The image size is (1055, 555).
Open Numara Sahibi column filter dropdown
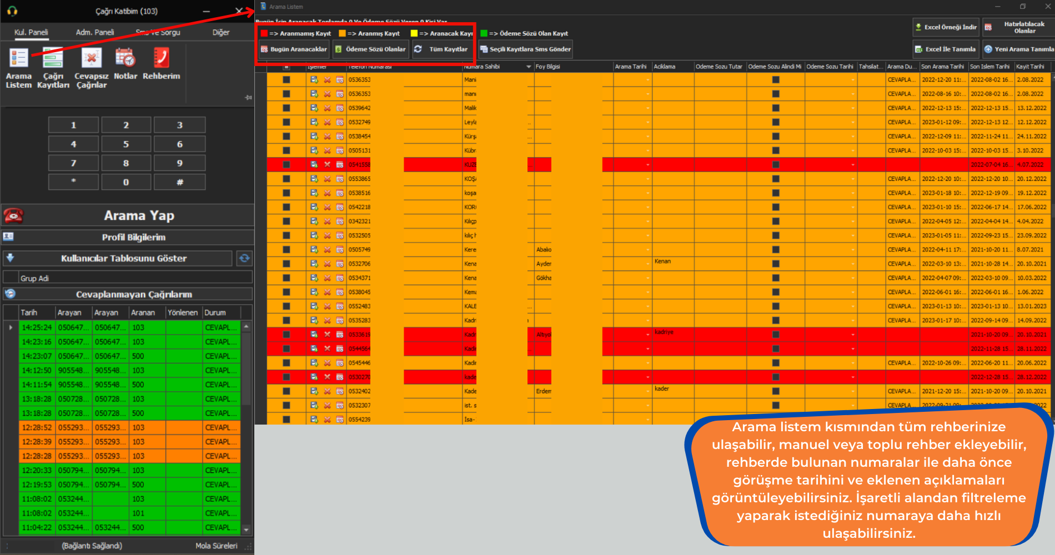click(528, 67)
